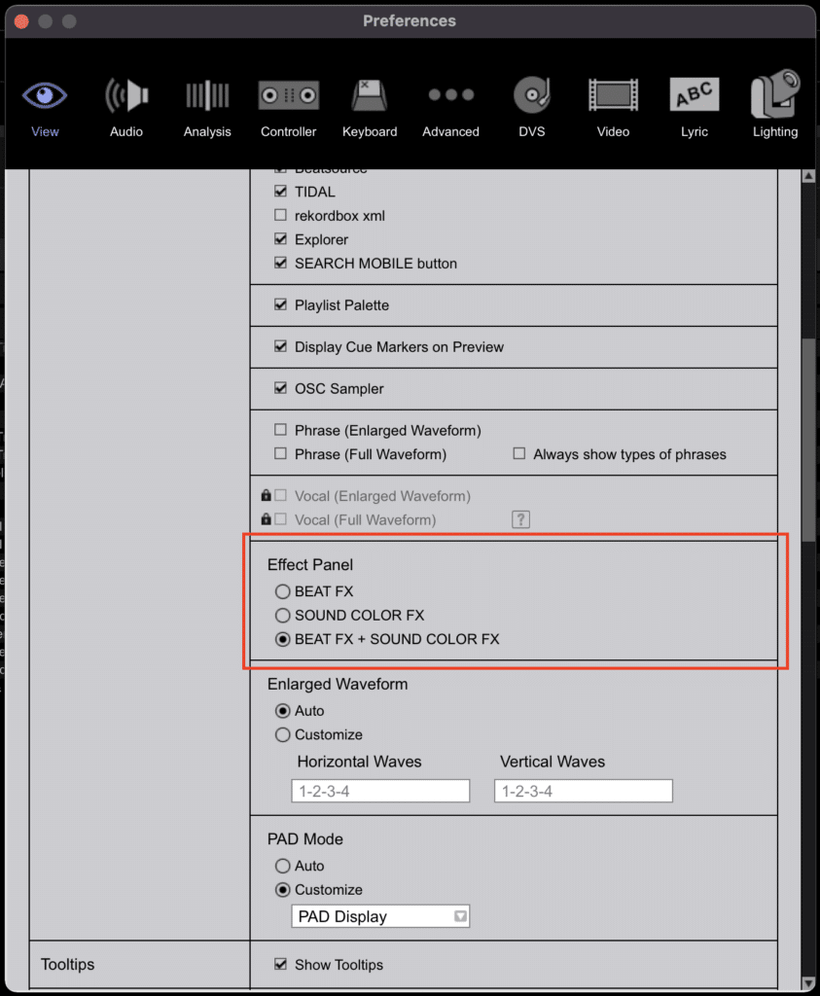Select the BEAT FX radio button
This screenshot has height=996, width=820.
click(x=282, y=590)
